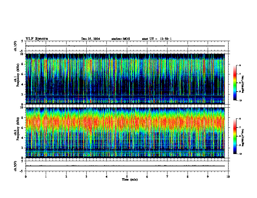Click the ch.3 voltage waveform strip
The height and width of the screenshot is (198, 257).
[127, 166]
